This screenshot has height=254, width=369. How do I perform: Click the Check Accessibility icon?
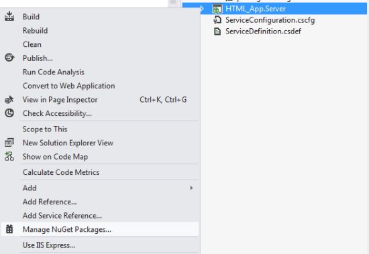click(x=9, y=113)
